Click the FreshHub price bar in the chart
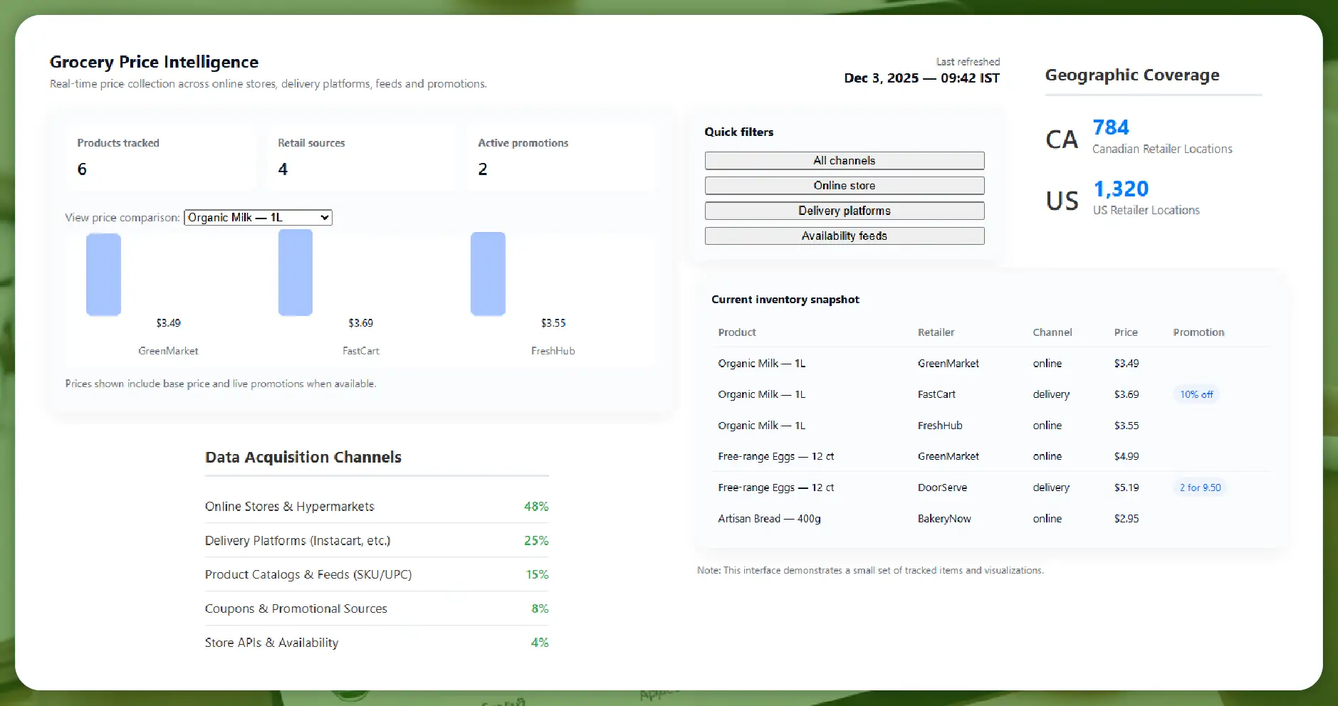Screen dimensions: 1338x706 point(487,274)
